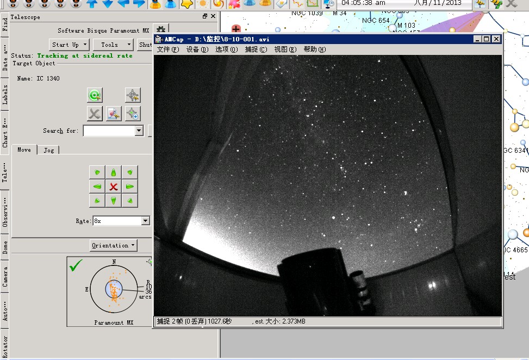Screen dimensions: 529x360
Task: Open the Start Up dropdown button
Action: coord(69,45)
